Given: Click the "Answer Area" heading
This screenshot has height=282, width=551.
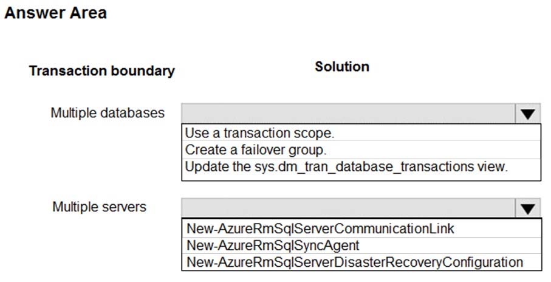Looking at the screenshot, I should point(55,13).
